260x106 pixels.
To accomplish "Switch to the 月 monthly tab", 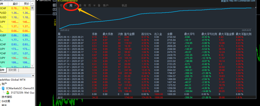I will [75, 6].
